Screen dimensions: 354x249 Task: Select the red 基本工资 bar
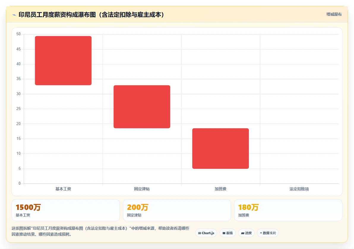(x=63, y=60)
